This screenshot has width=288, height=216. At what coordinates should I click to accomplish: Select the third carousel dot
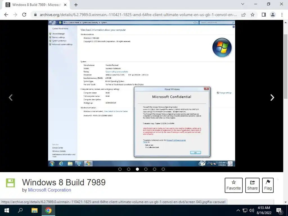coord(137,169)
